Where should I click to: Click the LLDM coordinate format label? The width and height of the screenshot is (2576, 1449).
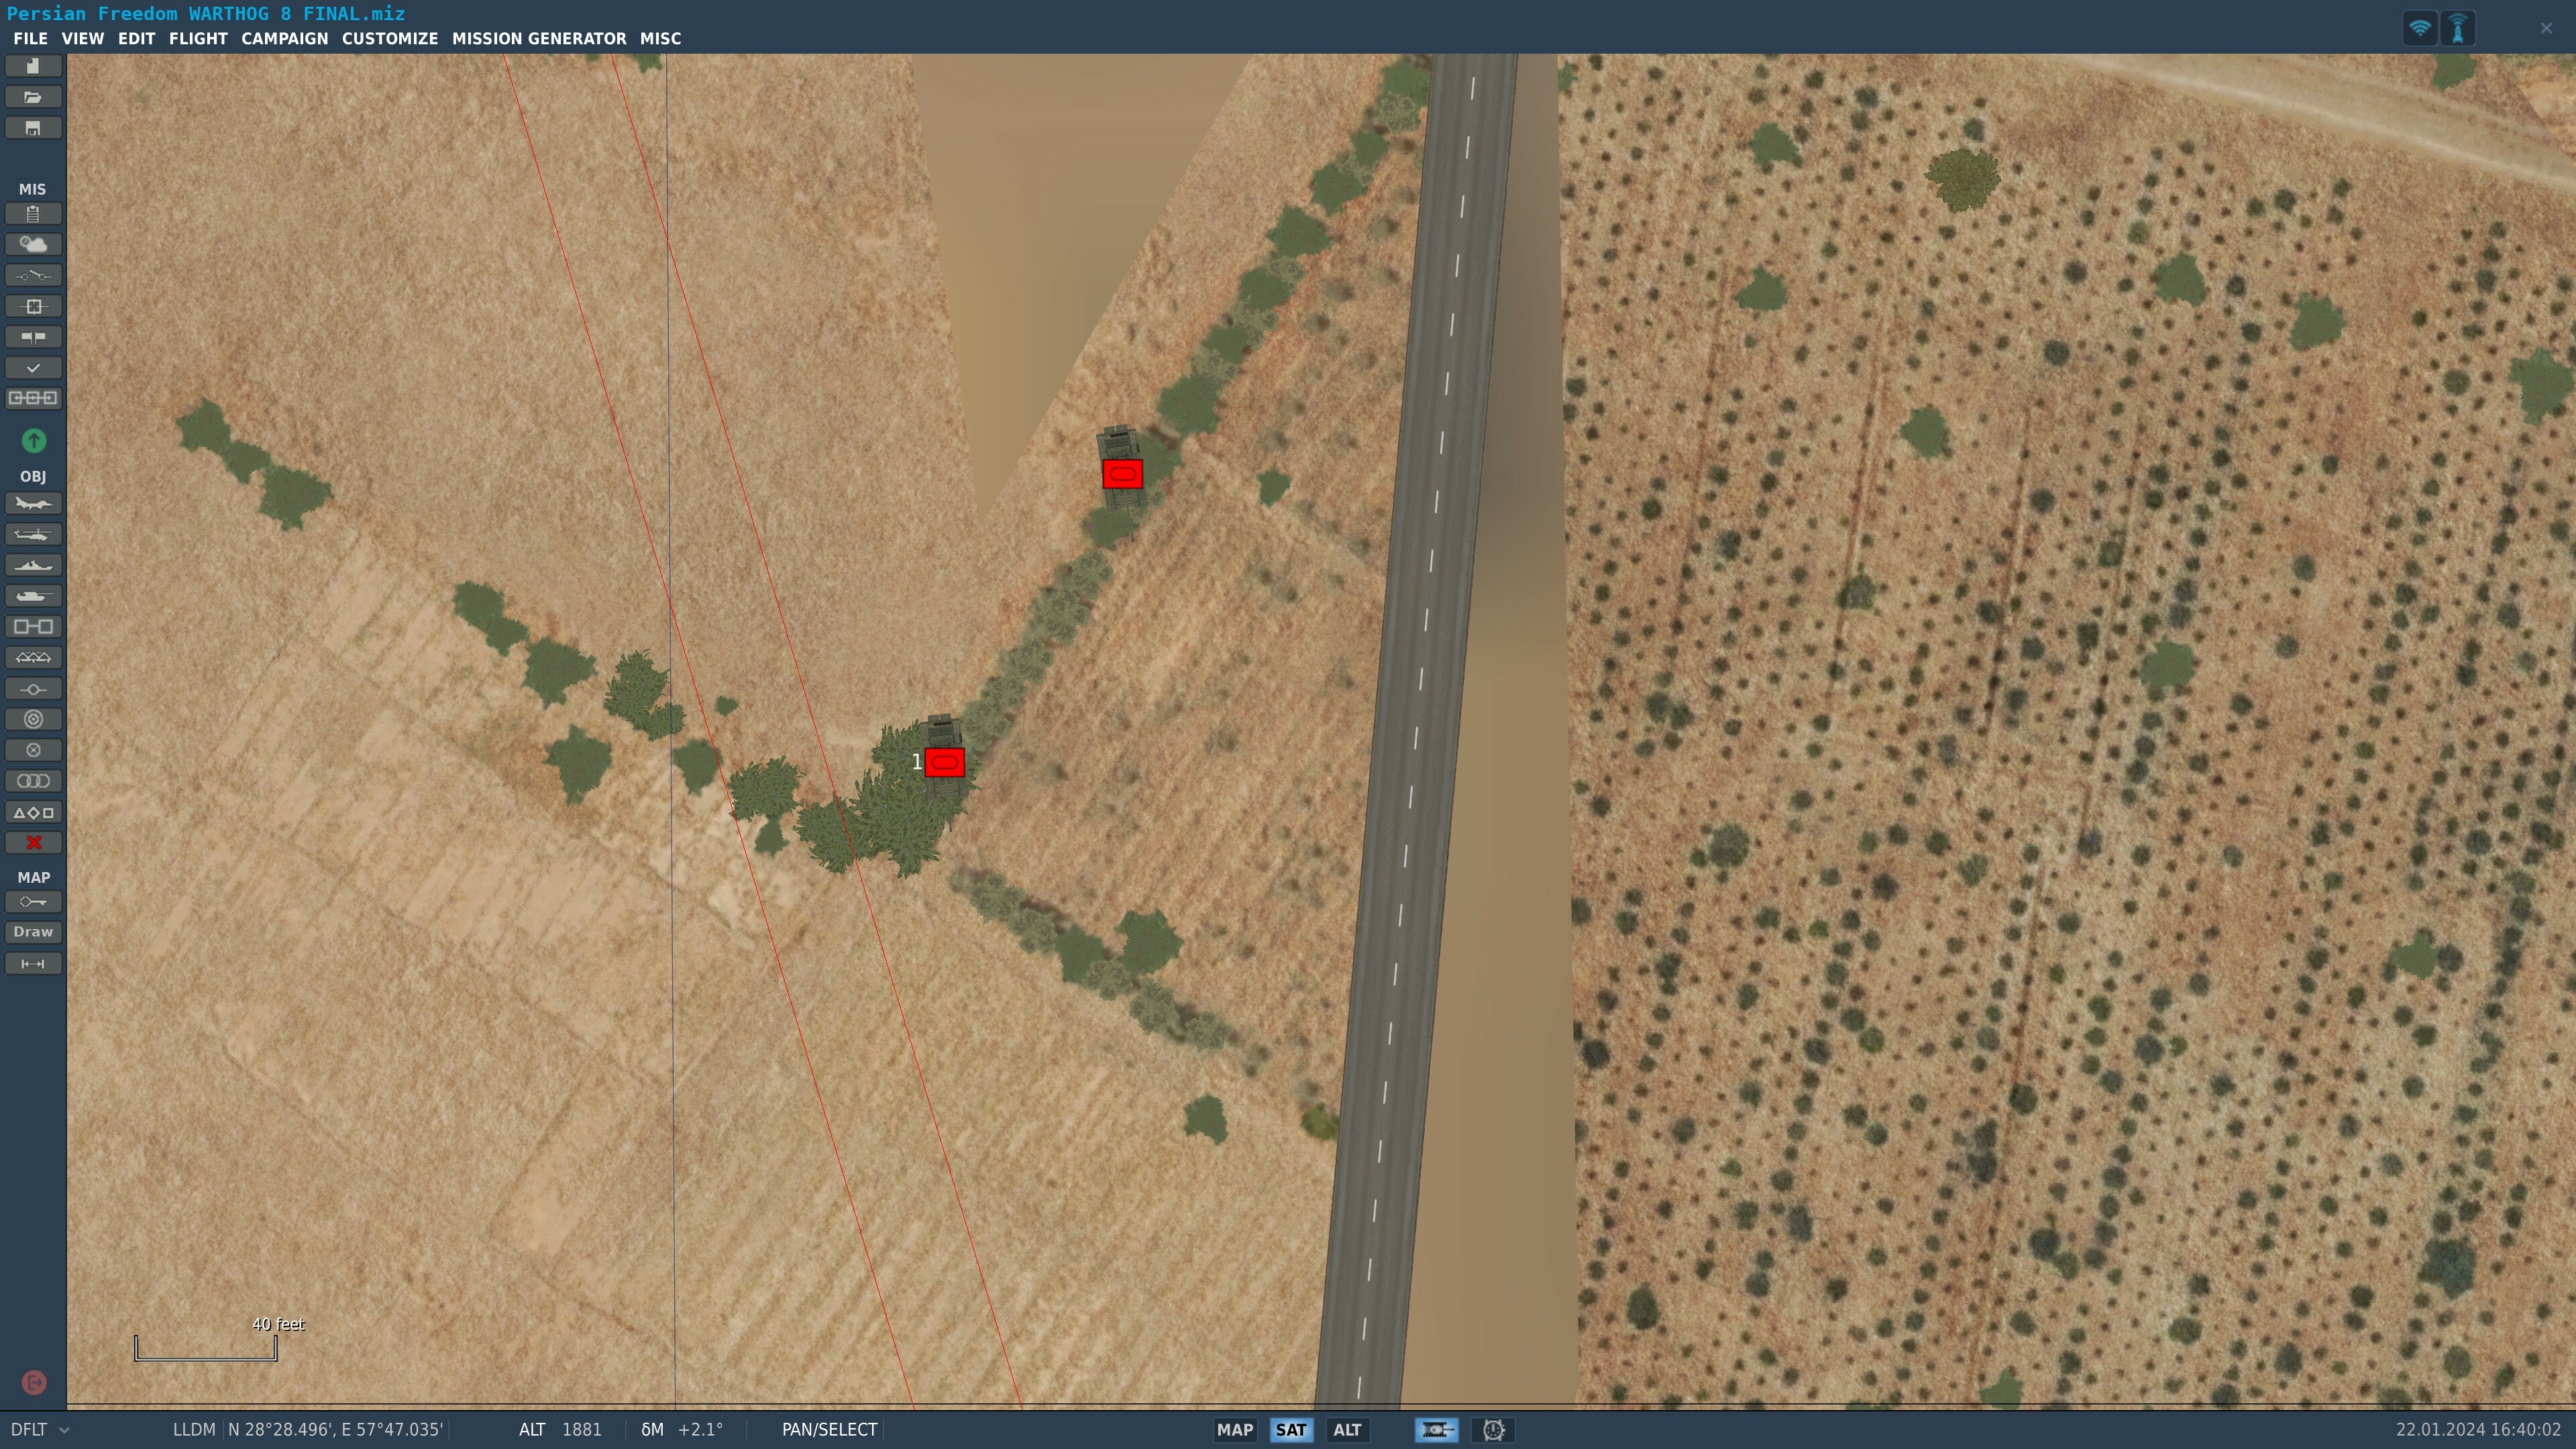point(194,1430)
